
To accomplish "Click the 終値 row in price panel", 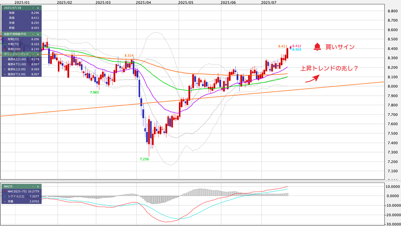I will 21,28.
